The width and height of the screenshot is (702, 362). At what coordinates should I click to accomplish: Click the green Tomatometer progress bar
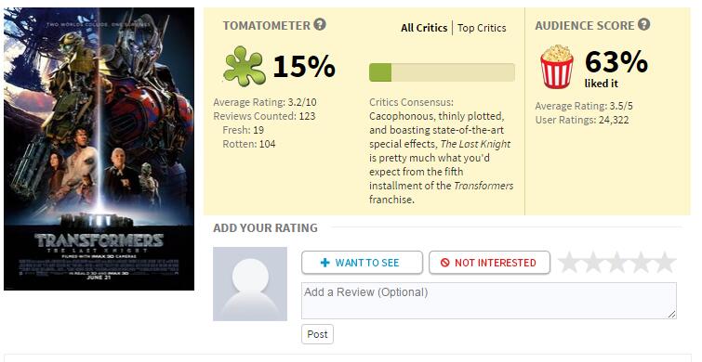pos(442,72)
